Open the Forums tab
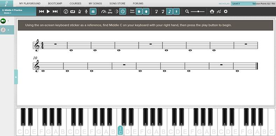This screenshot has width=276, height=136. 138,4
